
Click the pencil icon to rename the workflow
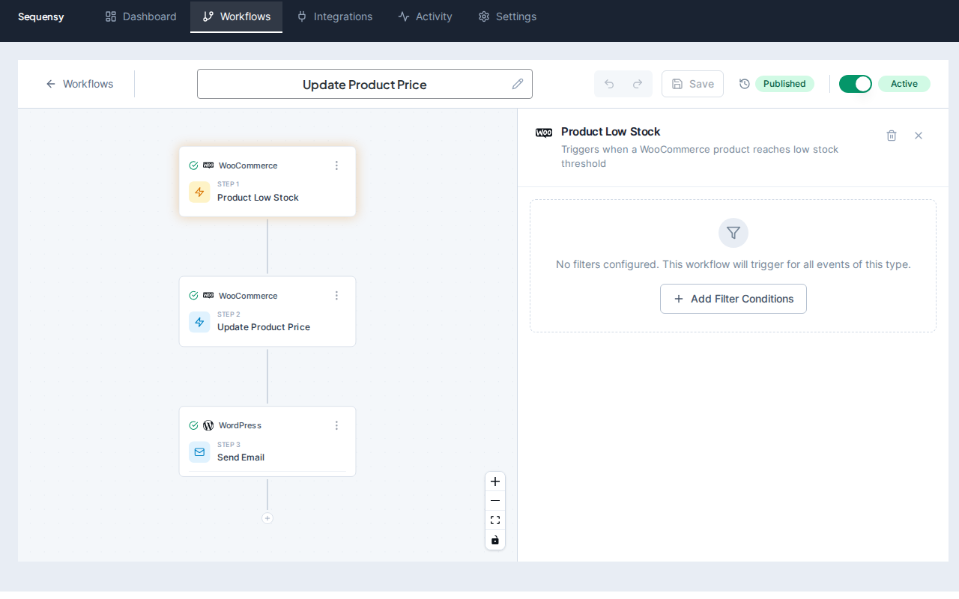pos(518,84)
